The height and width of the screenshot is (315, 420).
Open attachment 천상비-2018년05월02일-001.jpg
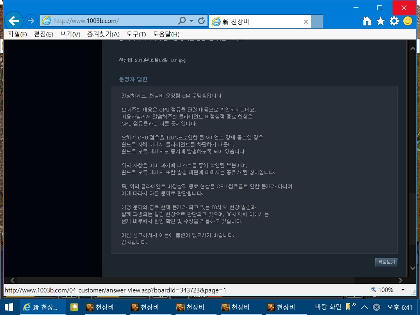tap(152, 60)
